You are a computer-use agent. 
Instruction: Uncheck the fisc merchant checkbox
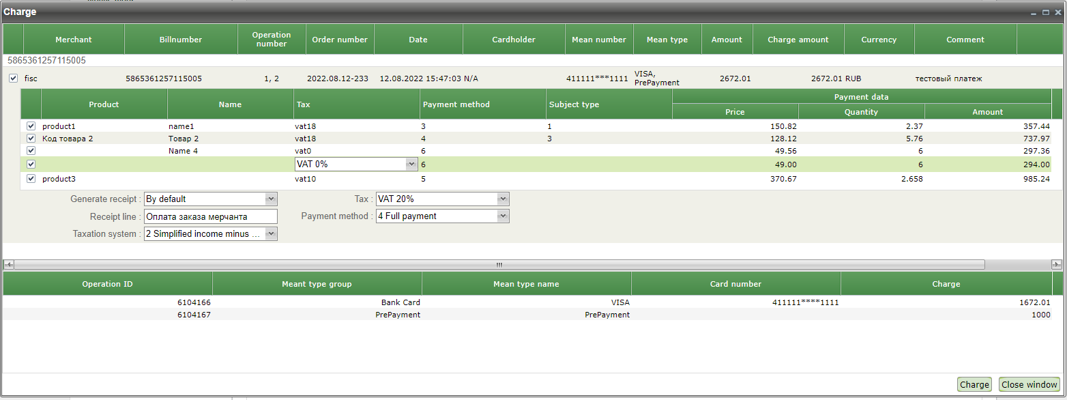point(14,78)
